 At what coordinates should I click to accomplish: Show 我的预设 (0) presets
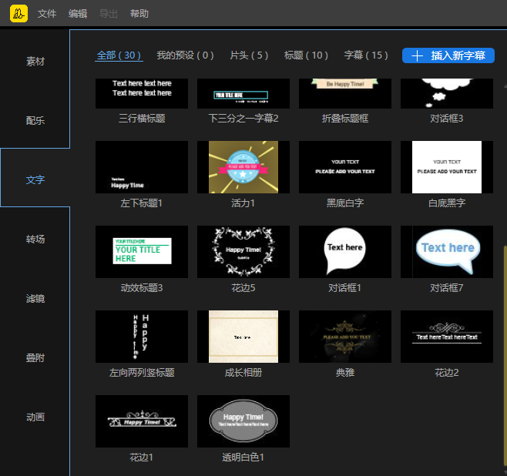(x=185, y=55)
